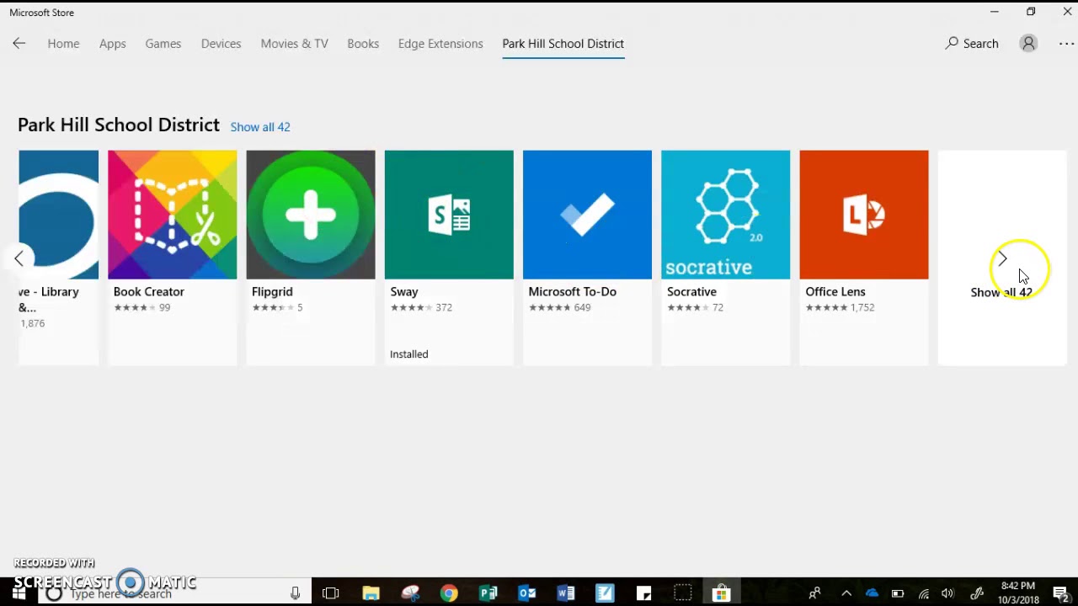The image size is (1078, 606).
Task: Click the Microsoft Store taskbar icon
Action: [721, 593]
